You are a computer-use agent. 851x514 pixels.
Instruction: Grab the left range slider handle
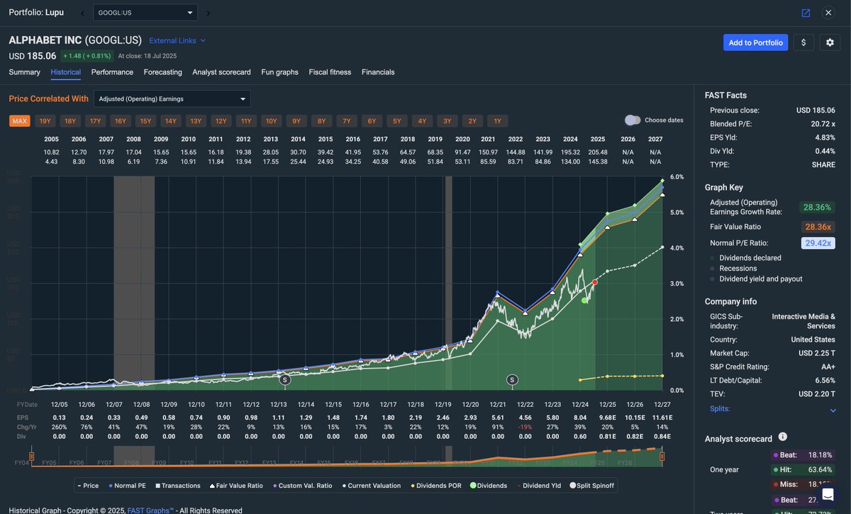pos(31,456)
